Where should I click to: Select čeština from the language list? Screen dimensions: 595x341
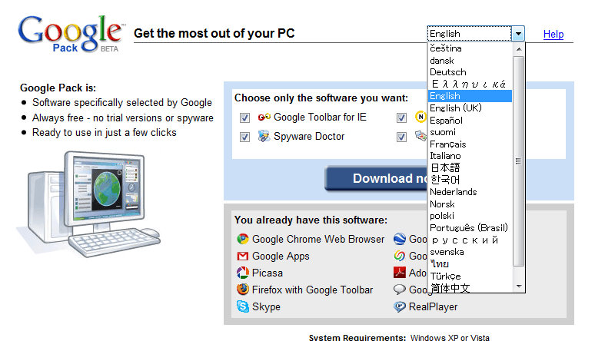click(x=470, y=48)
